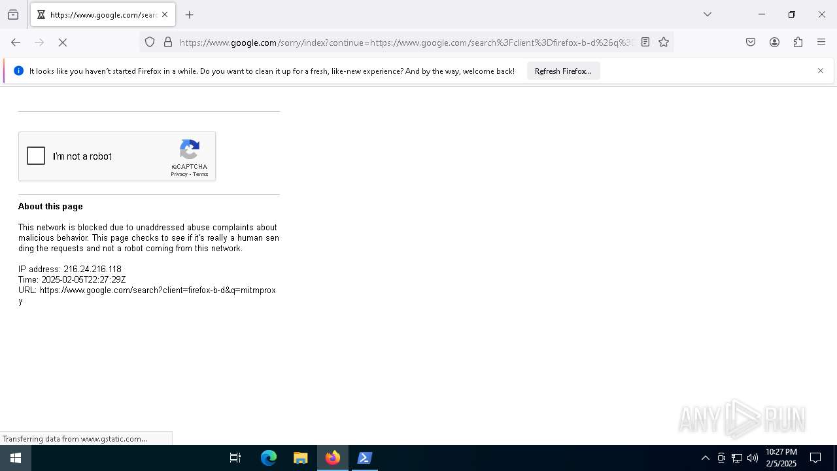Image resolution: width=837 pixels, height=471 pixels.
Task: Show site security padlock info
Action: coord(168,43)
